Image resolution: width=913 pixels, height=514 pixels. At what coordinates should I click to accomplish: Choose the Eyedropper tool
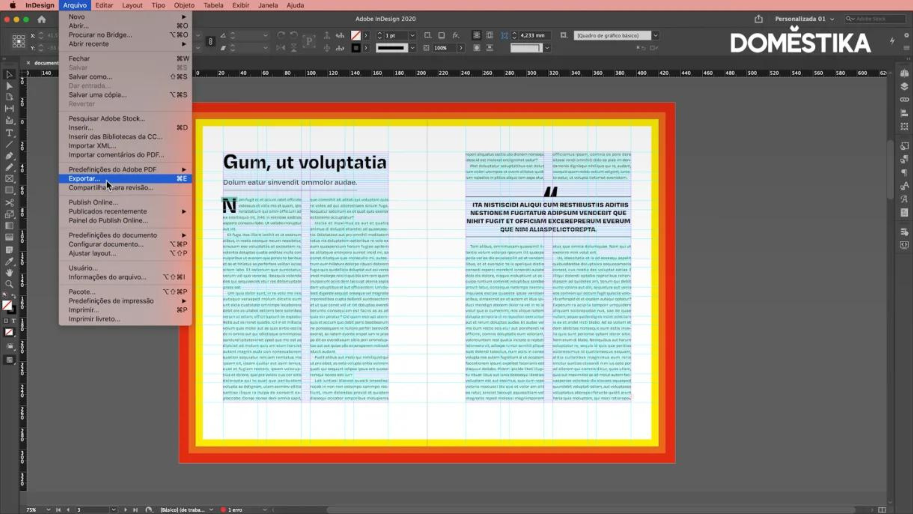click(x=9, y=261)
